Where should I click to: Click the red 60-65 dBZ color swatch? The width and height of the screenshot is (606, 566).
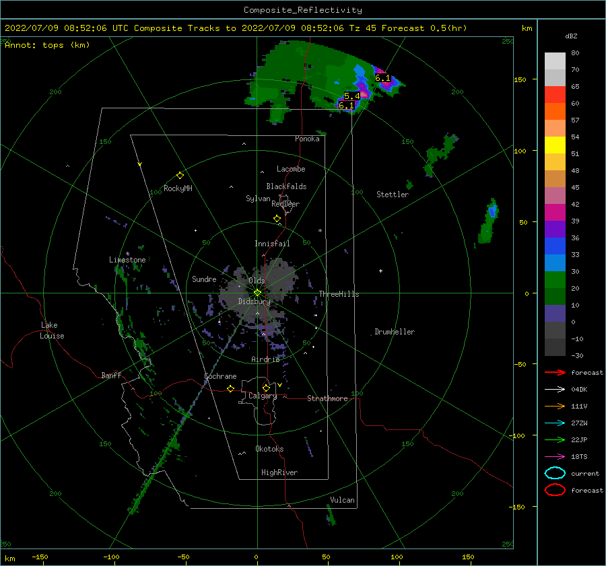coord(555,95)
